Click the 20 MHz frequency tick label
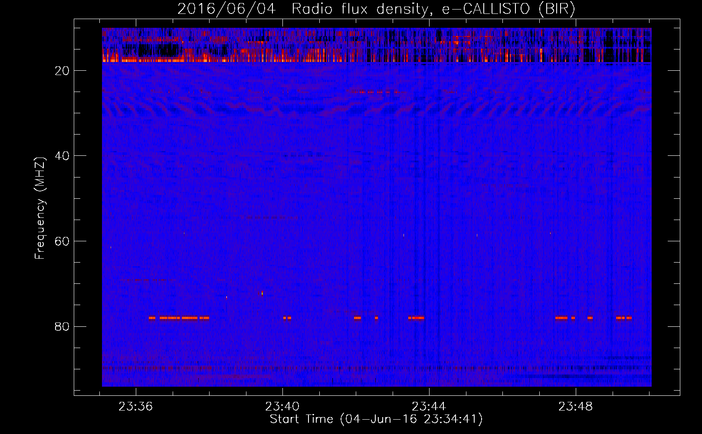The image size is (702, 434). pyautogui.click(x=62, y=71)
